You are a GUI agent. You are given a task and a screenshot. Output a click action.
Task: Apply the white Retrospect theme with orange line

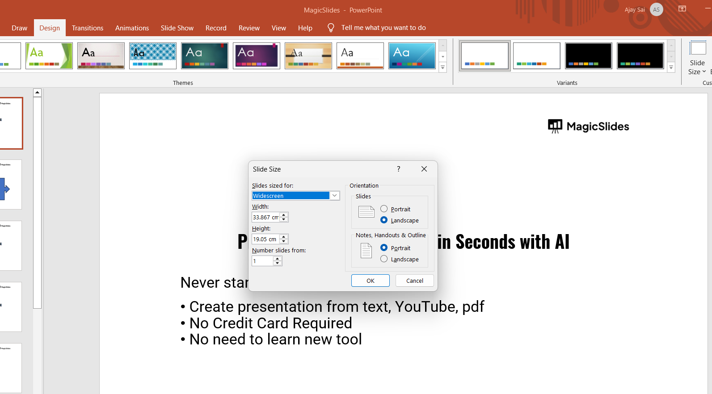[x=360, y=56]
